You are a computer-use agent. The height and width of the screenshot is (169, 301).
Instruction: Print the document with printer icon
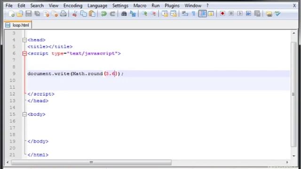point(63,14)
